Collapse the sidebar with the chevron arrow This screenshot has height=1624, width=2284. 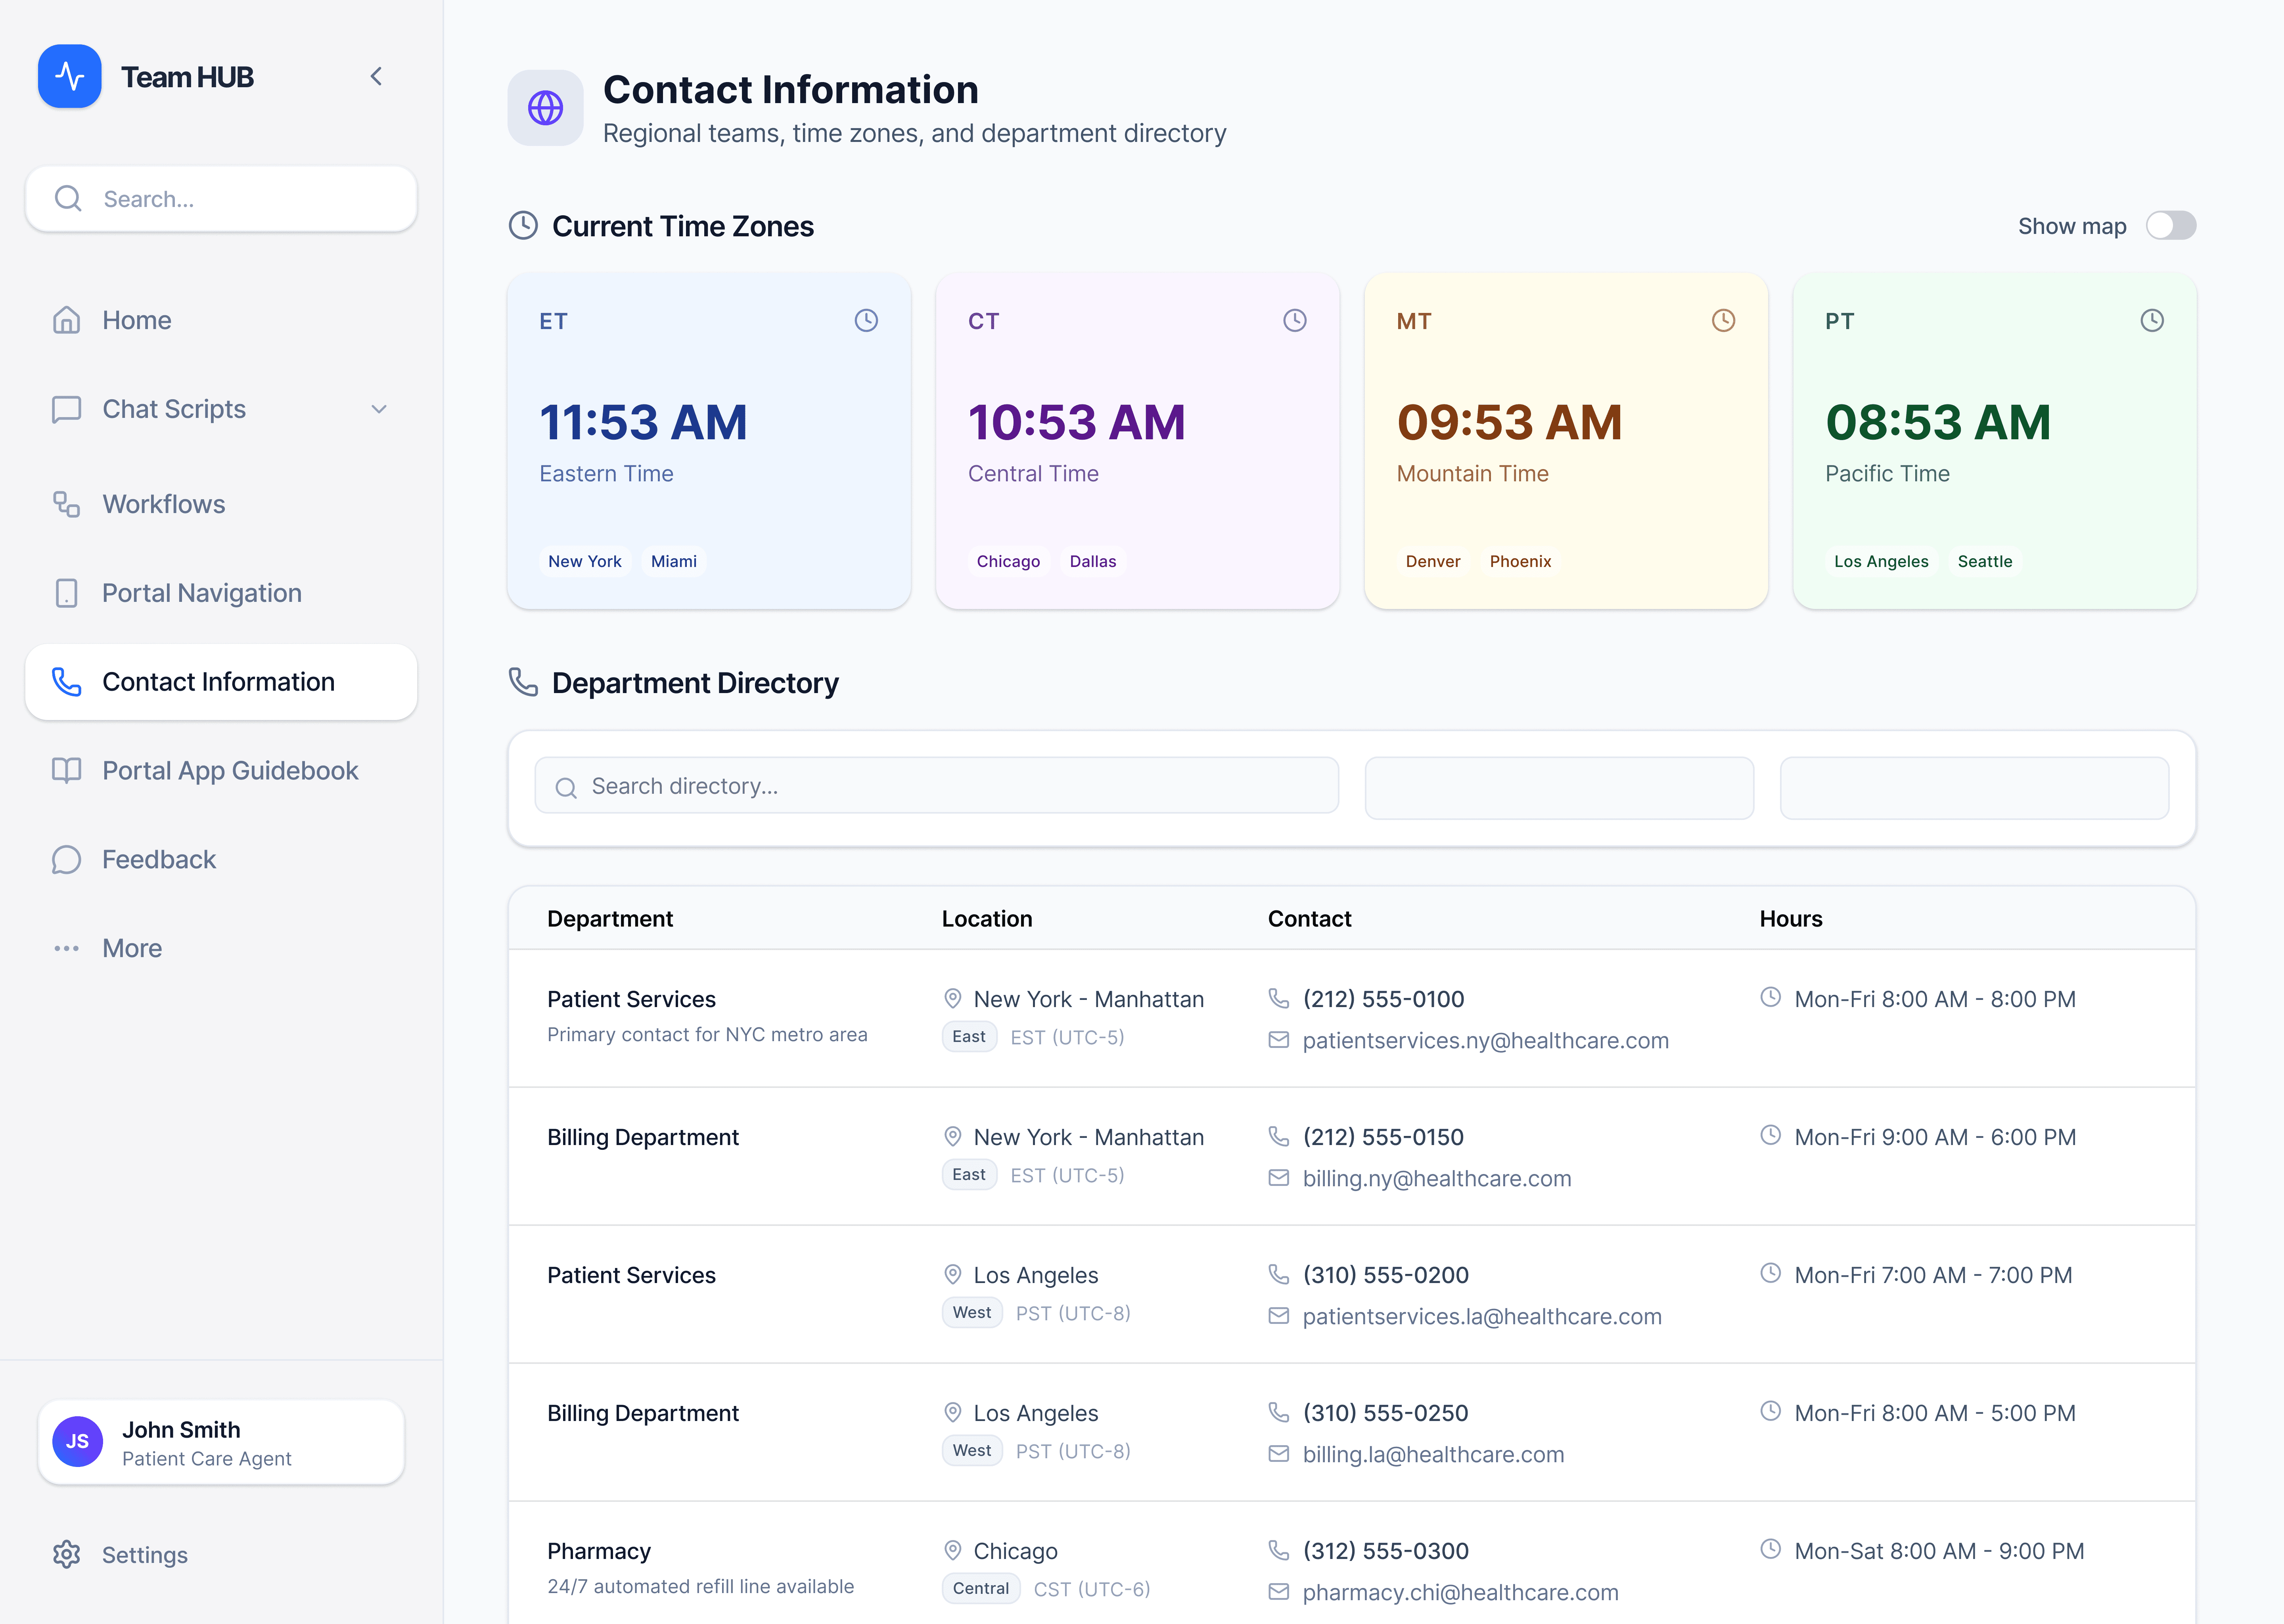[x=376, y=76]
